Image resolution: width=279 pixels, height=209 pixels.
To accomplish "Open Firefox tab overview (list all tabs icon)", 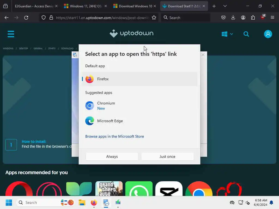I will point(5,6).
